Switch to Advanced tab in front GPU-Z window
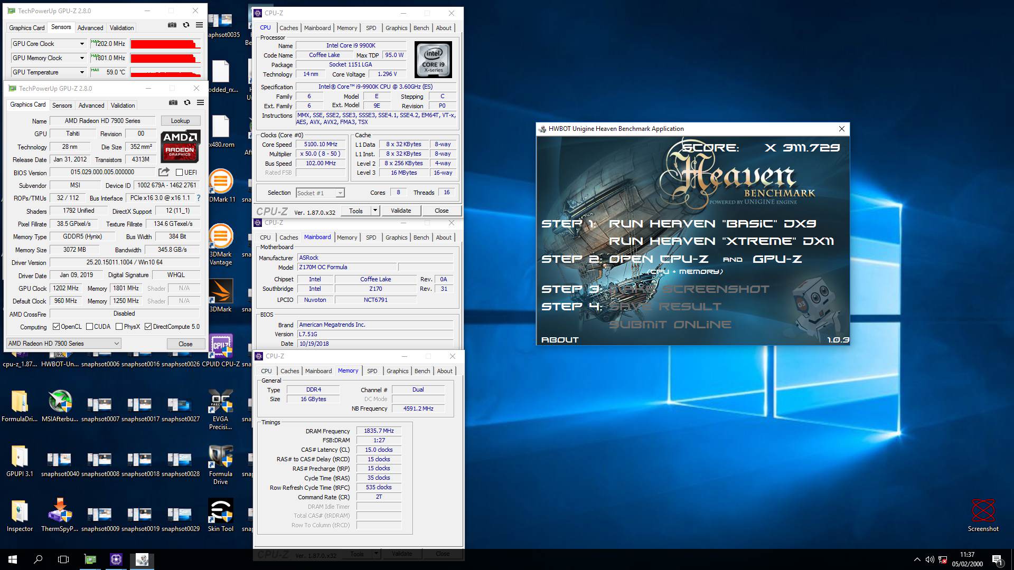Viewport: 1014px width, 570px height. (x=91, y=106)
